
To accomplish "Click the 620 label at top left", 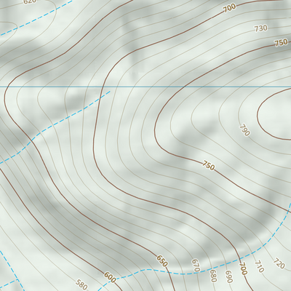I will coord(30,1).
